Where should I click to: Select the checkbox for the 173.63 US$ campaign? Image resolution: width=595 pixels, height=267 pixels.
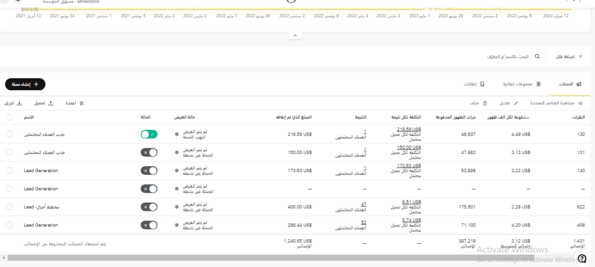tap(9, 170)
